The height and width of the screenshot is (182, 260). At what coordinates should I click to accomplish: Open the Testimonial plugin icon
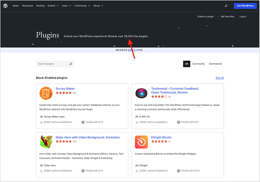click(142, 93)
